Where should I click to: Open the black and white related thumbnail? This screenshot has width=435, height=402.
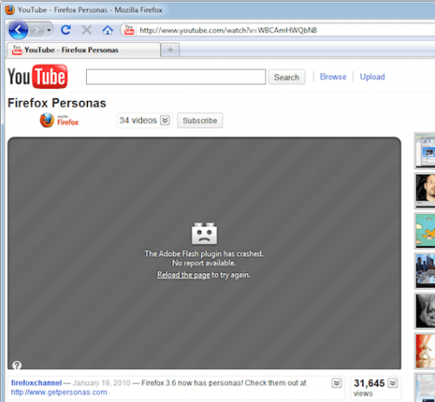coord(425,311)
